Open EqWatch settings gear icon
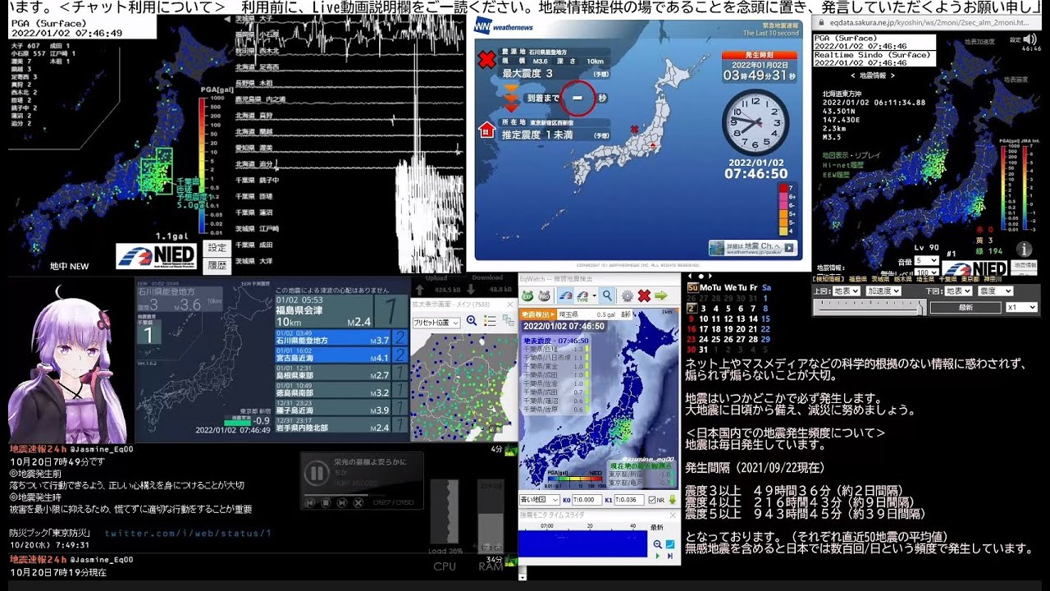1050x591 pixels. tap(627, 295)
